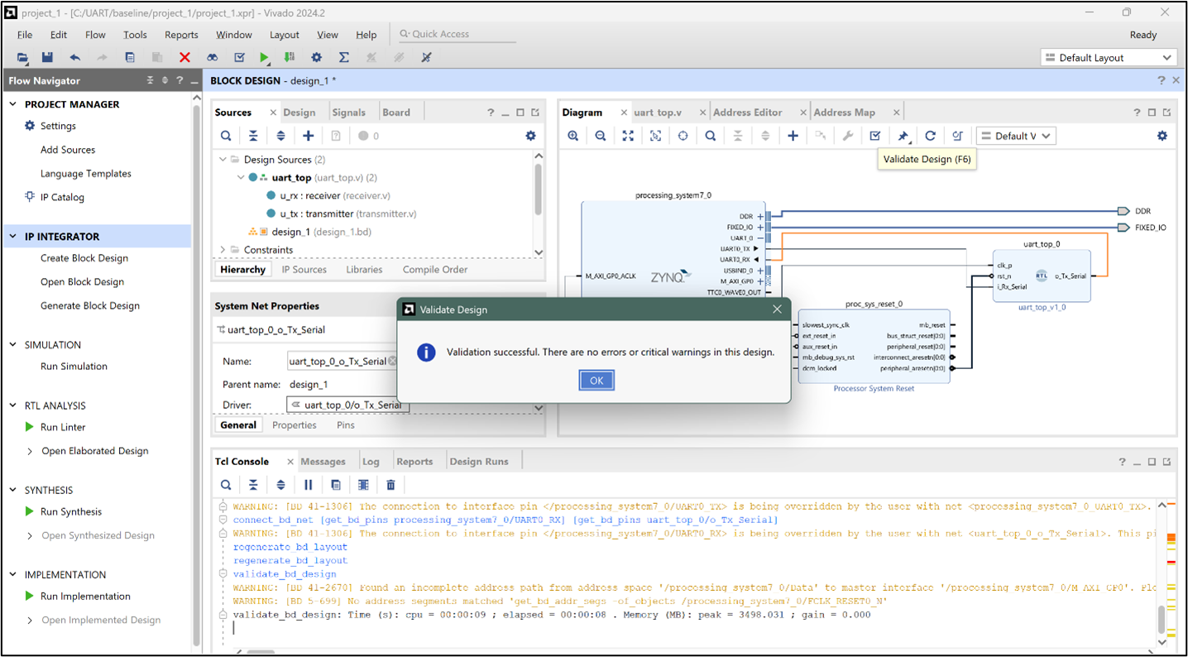The width and height of the screenshot is (1188, 657).
Task: Select the Zoom Out magnifier in Diagram toolbar
Action: 600,135
